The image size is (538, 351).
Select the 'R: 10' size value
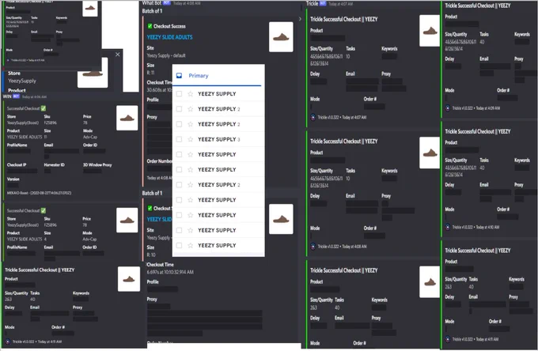point(151,255)
